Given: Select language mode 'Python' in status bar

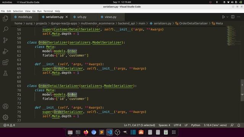Looking at the screenshot, I should (196, 125).
